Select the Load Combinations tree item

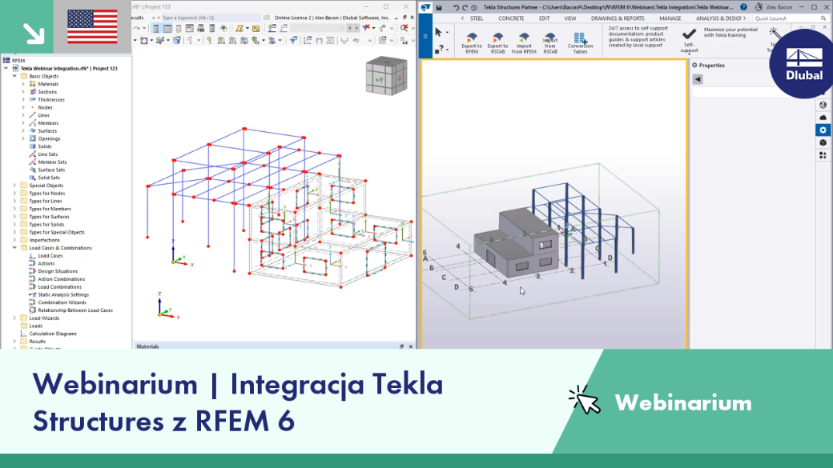coord(59,287)
